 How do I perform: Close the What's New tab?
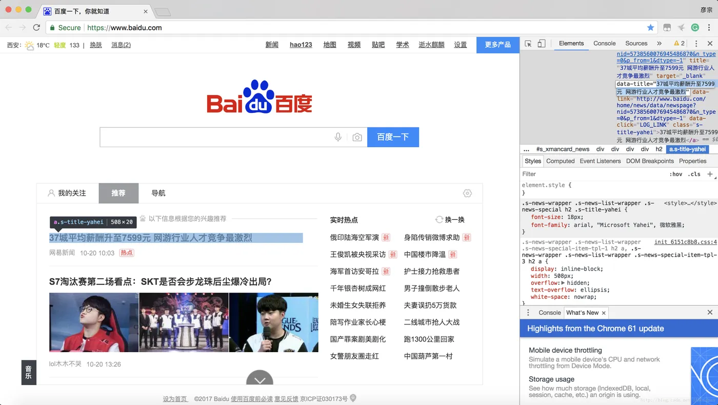click(604, 313)
